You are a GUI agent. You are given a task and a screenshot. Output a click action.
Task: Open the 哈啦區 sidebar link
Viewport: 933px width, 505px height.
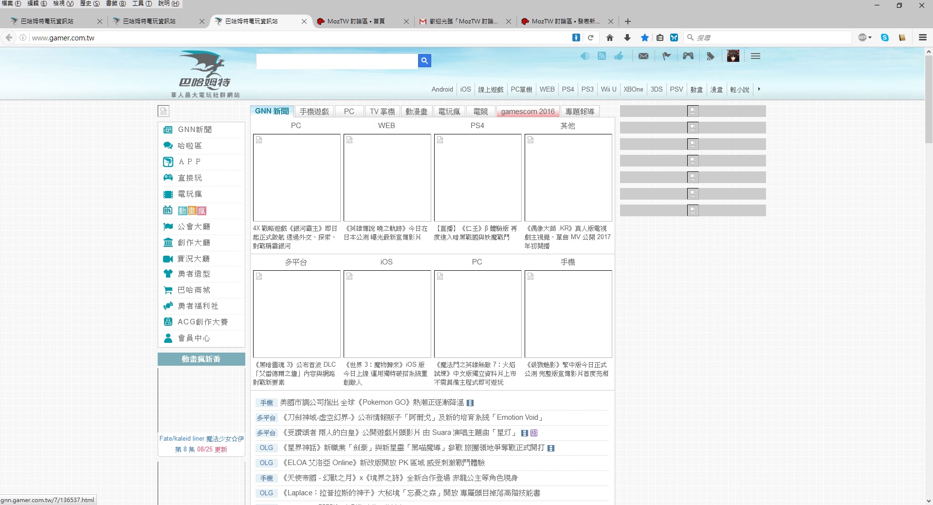189,146
